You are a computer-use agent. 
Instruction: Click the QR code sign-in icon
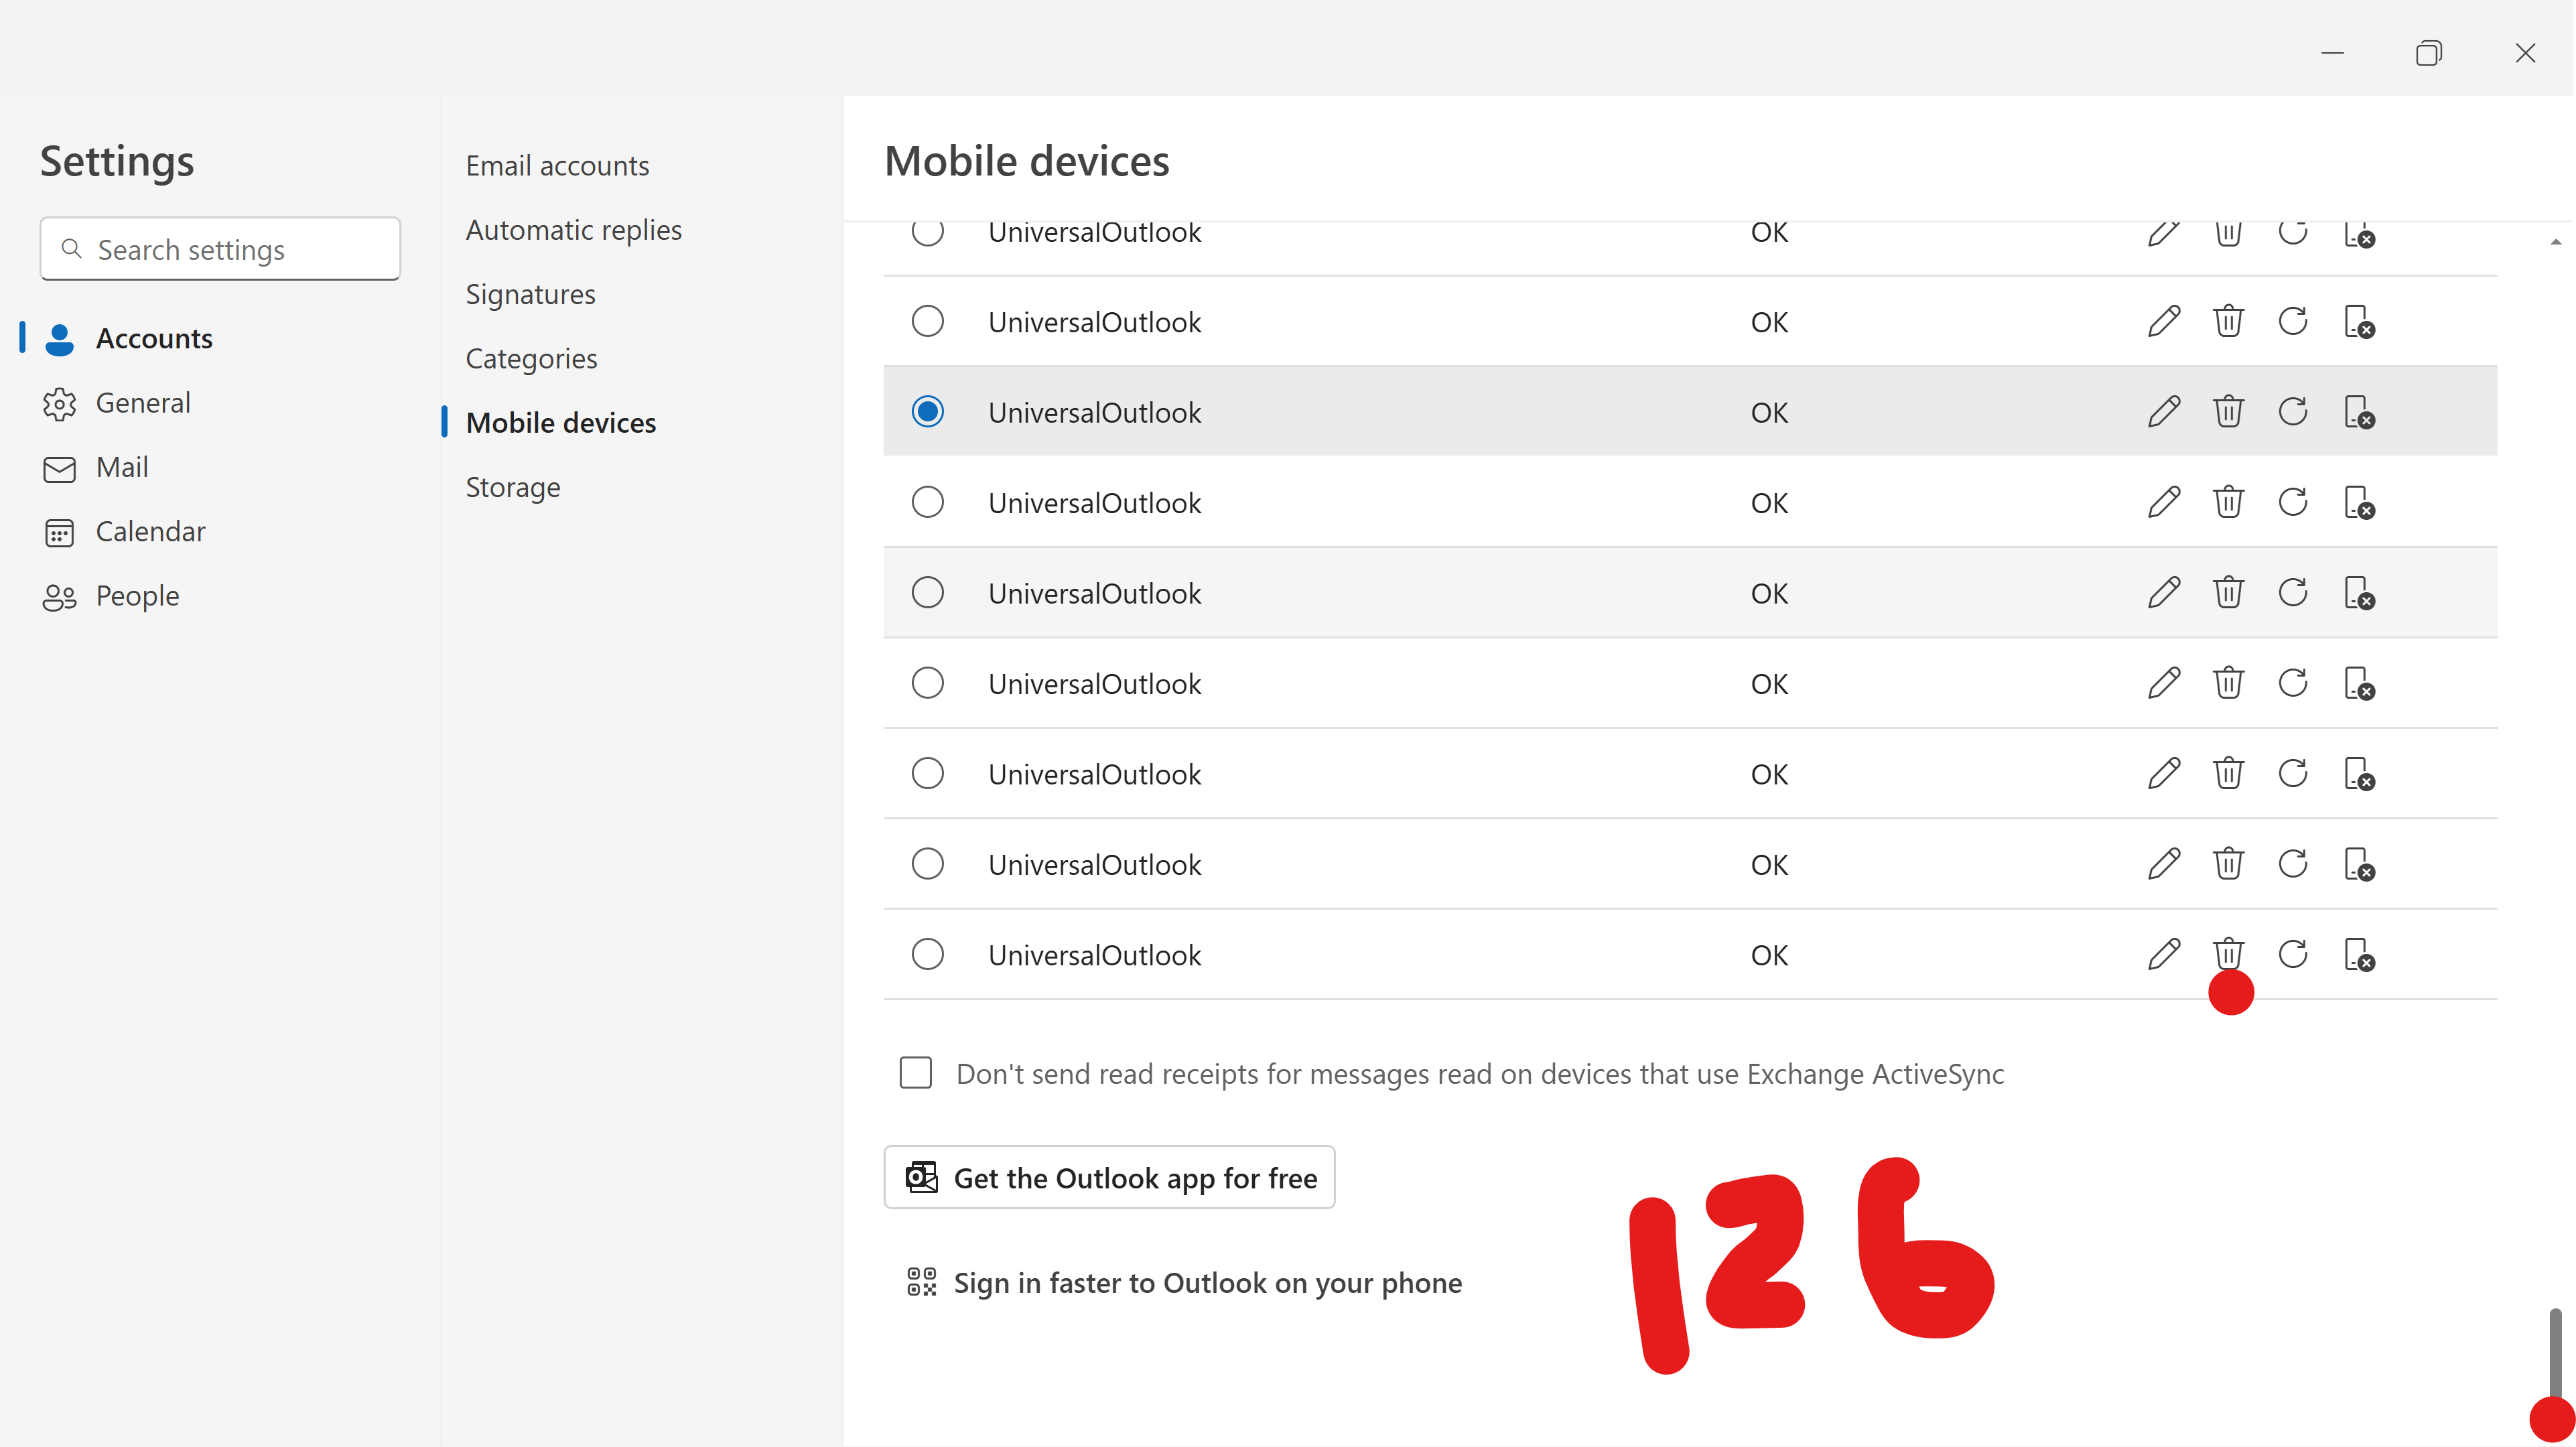[921, 1282]
